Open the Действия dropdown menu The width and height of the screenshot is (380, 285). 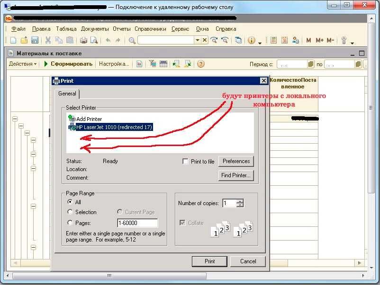(x=22, y=64)
